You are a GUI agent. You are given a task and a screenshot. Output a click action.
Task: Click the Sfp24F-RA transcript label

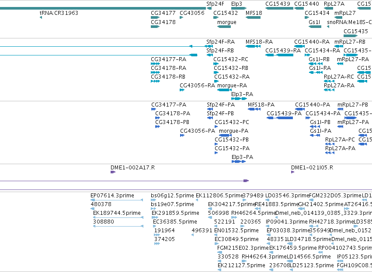tap(220, 42)
